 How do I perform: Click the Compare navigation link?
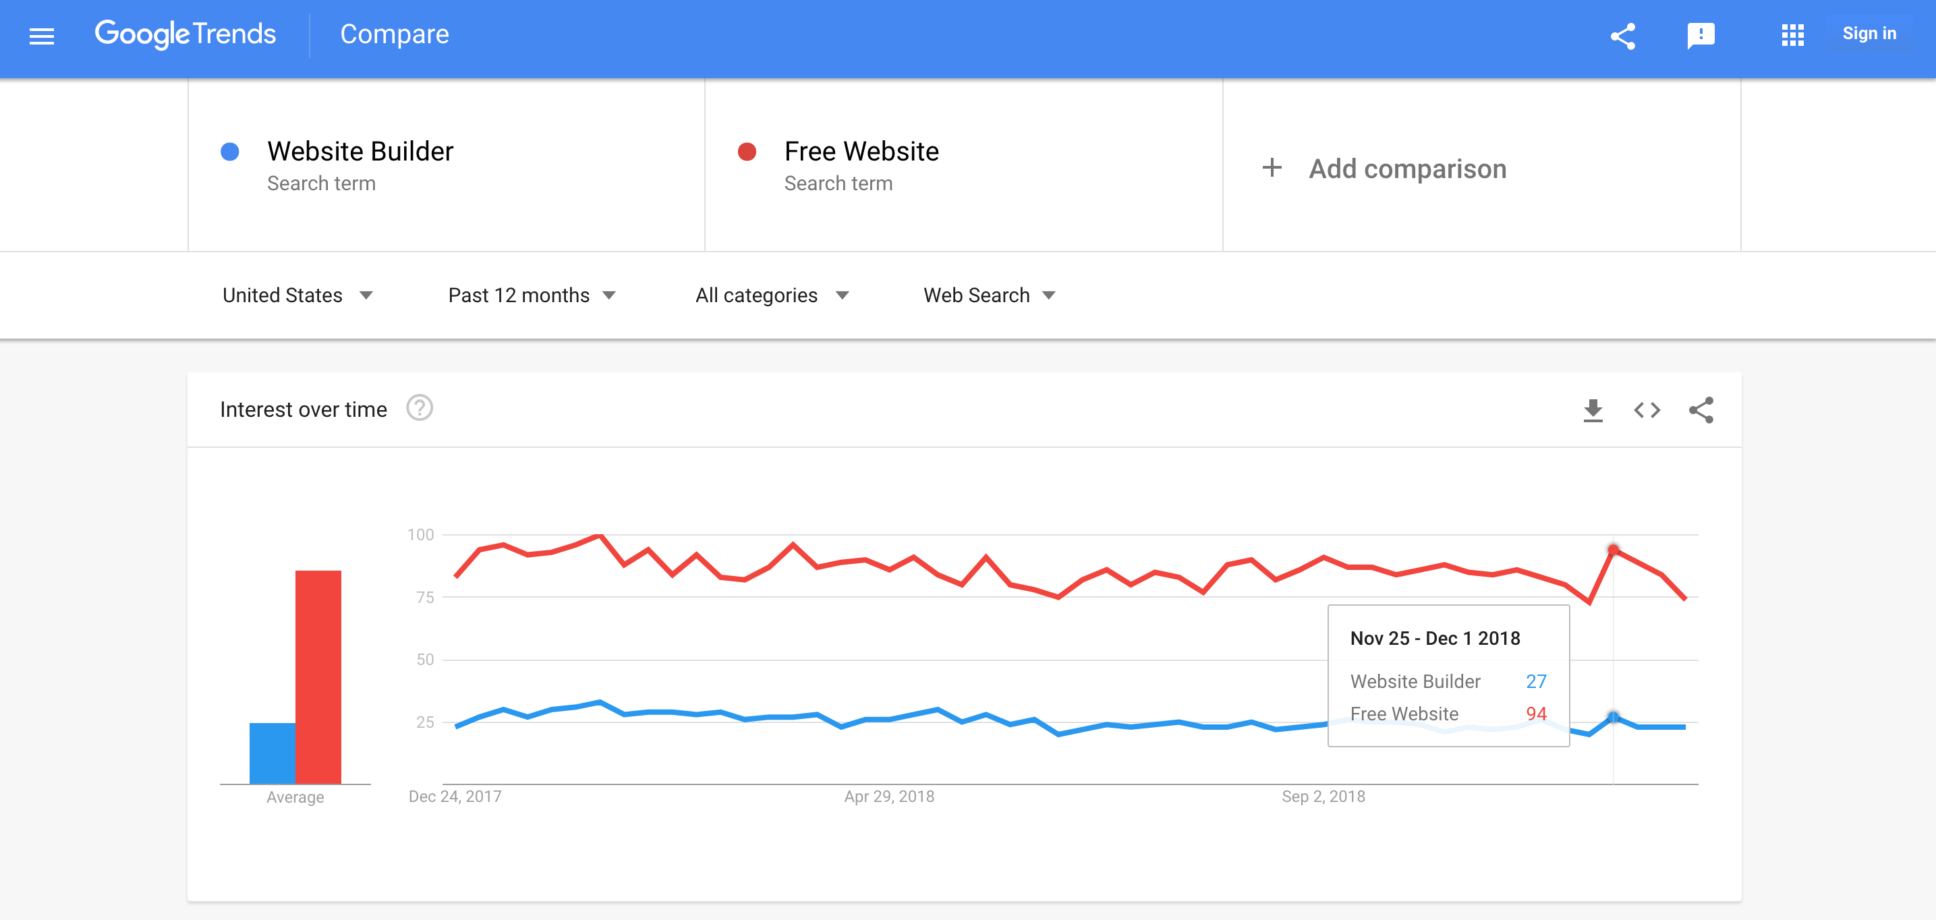pos(394,33)
